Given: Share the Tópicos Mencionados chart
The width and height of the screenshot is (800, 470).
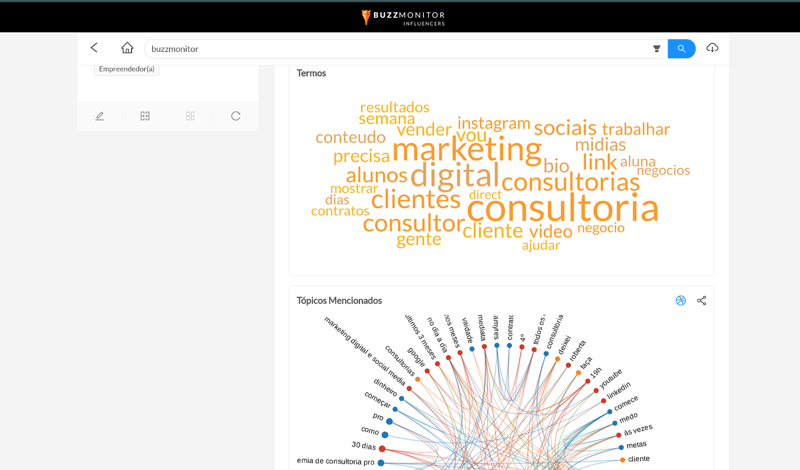Looking at the screenshot, I should [x=701, y=301].
